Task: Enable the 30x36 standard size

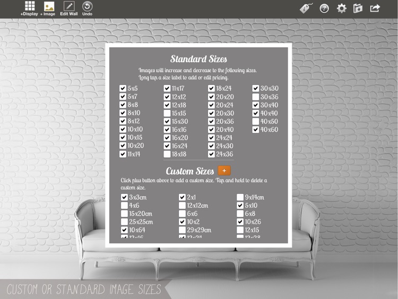Action: [x=256, y=97]
